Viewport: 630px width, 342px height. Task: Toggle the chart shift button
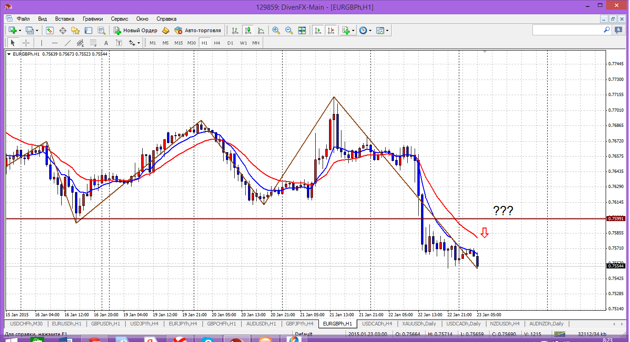[x=330, y=30]
